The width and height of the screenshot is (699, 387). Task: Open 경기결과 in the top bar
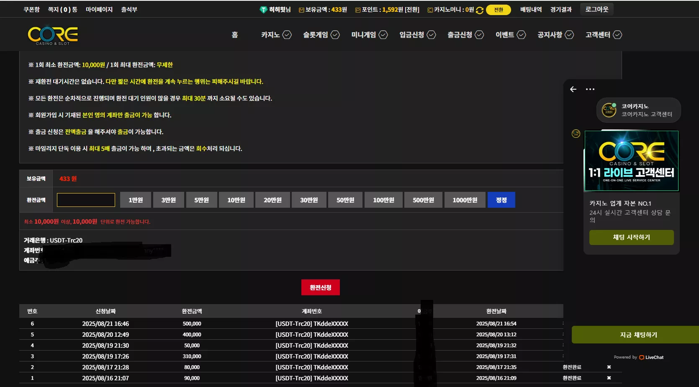pos(561,10)
